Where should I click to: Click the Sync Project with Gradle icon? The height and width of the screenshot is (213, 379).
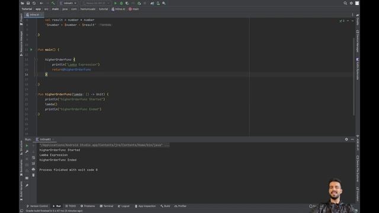pyautogui.click(x=152, y=3)
